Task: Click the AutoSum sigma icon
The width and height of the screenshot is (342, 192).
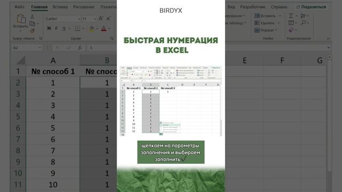Action: tap(291, 15)
